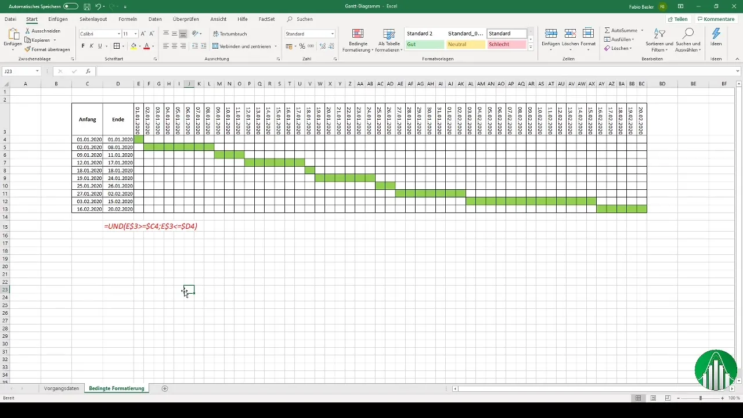Click the text orientation icon
The image size is (743, 418).
(x=196, y=34)
